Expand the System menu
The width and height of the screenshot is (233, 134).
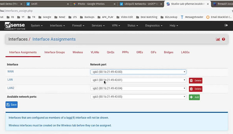click(37, 26)
